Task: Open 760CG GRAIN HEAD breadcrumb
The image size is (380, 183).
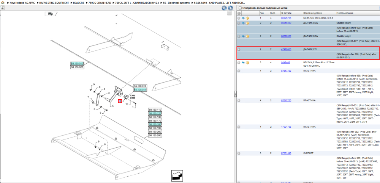Action: (100, 3)
